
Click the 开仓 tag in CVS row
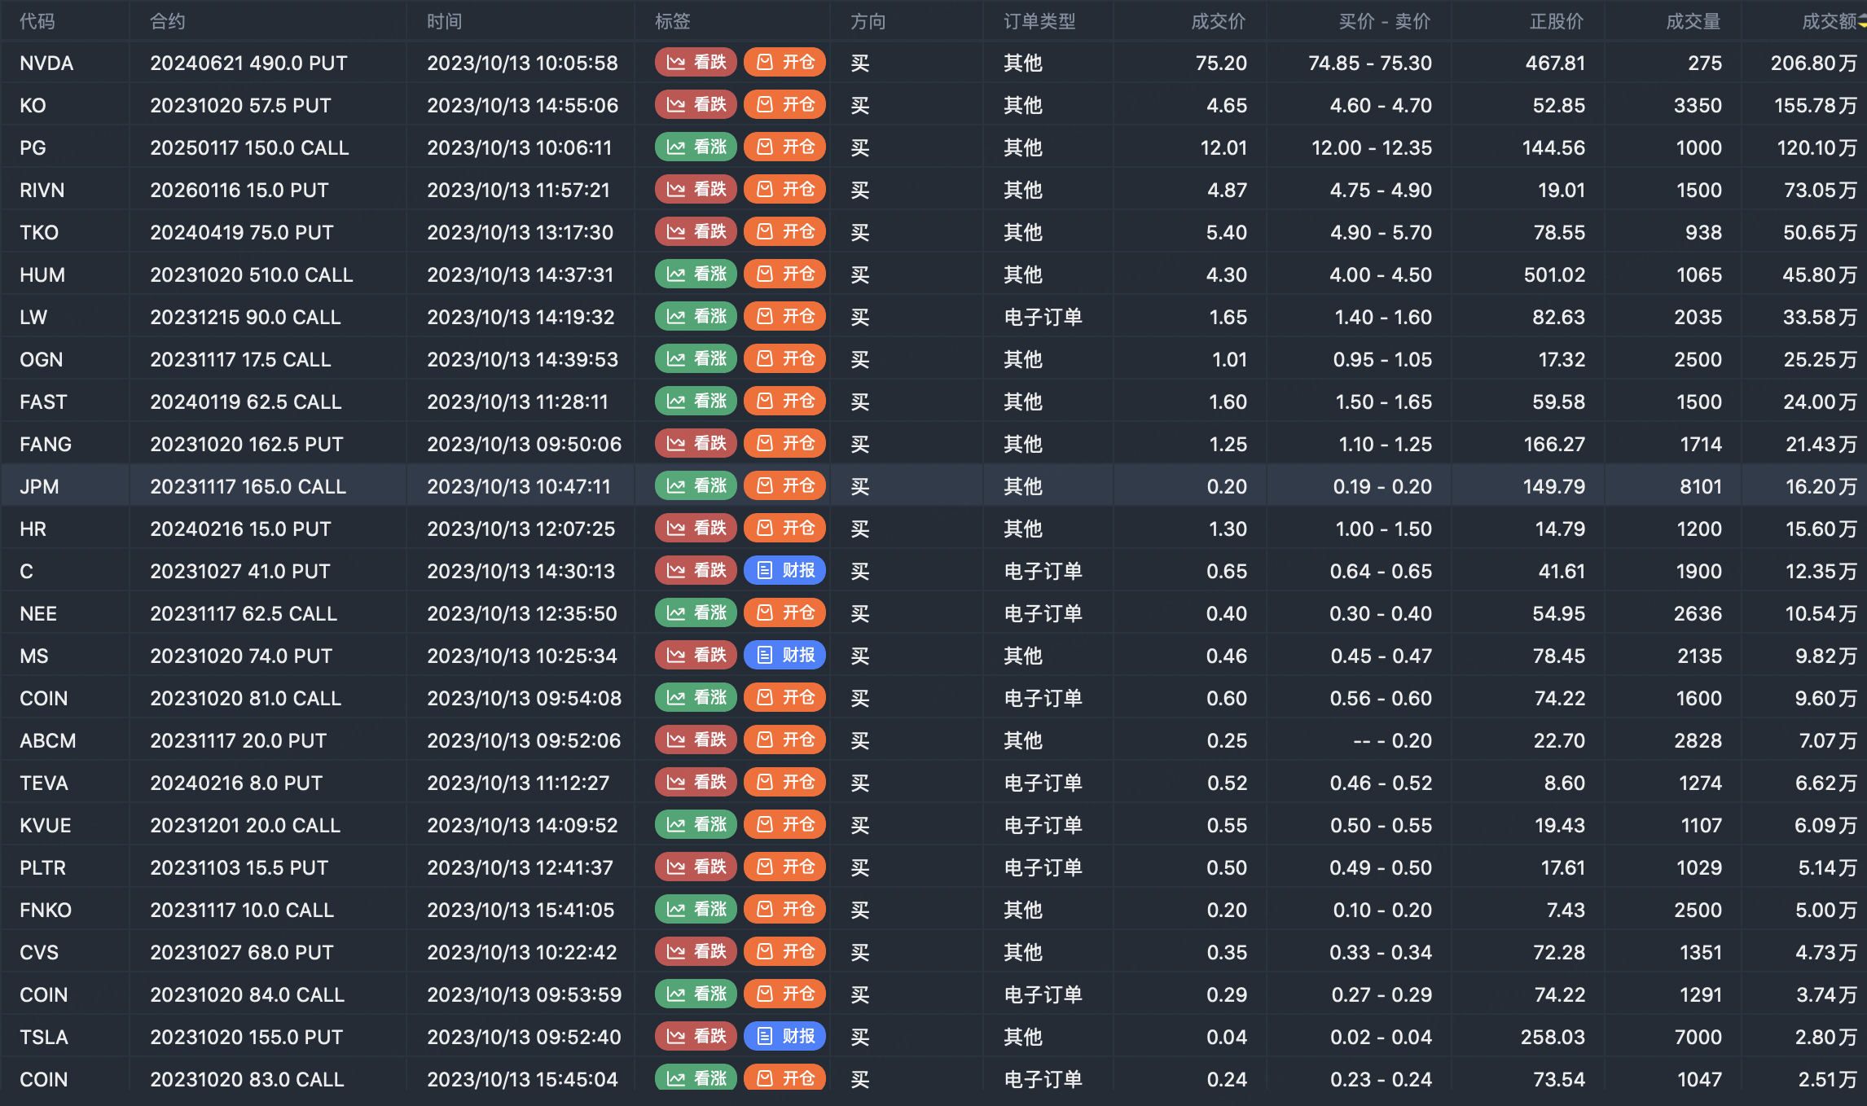tap(785, 951)
